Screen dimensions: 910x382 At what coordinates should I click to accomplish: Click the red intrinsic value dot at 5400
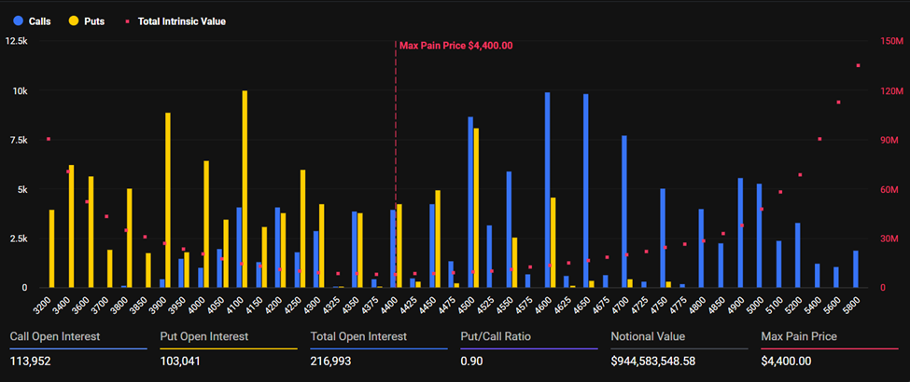(819, 139)
